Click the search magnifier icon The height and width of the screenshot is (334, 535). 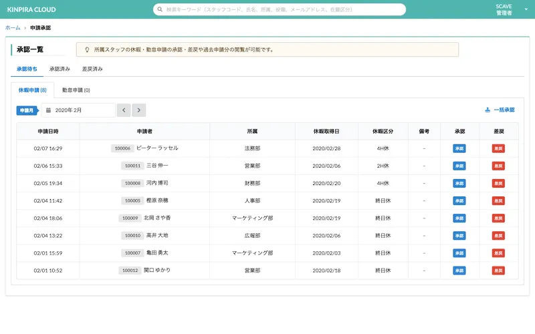159,9
